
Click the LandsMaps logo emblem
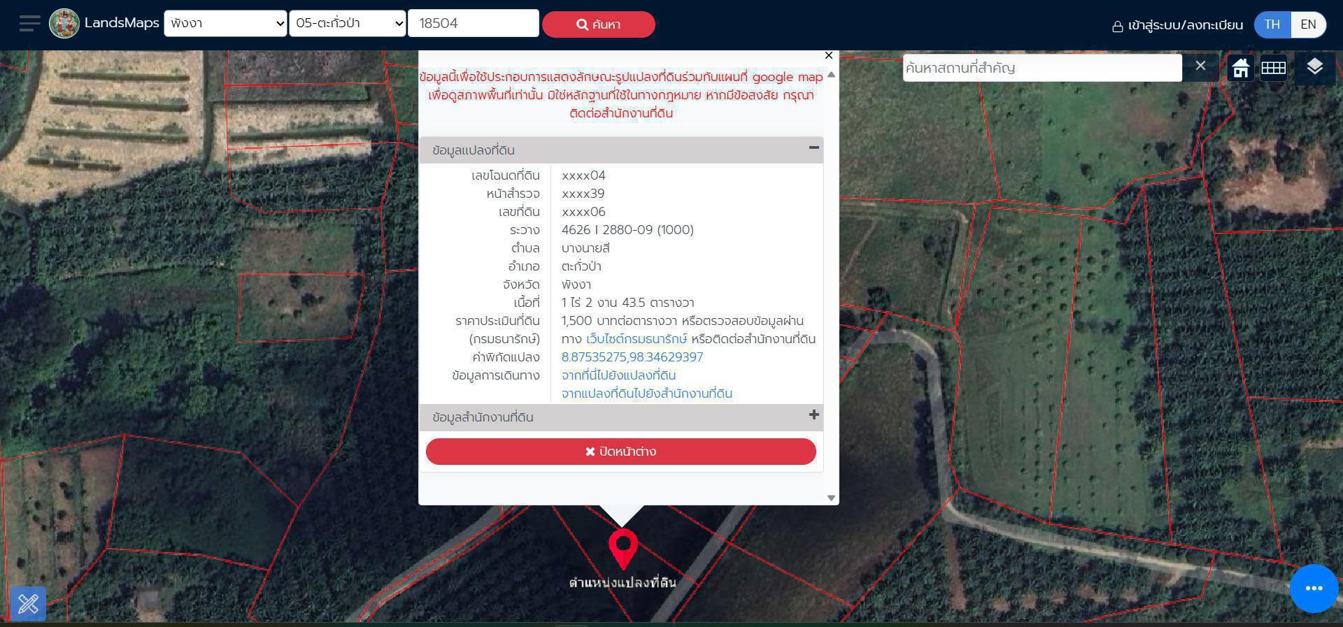pyautogui.click(x=64, y=24)
